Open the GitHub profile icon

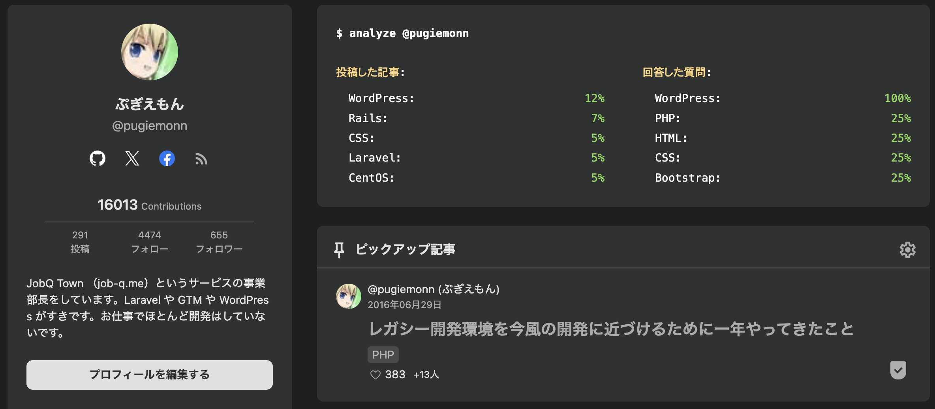pos(97,159)
